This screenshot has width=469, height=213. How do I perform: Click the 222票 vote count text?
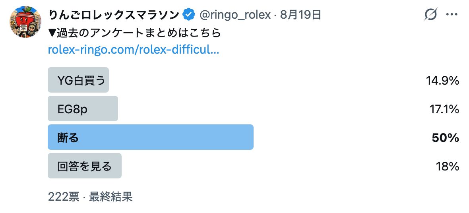click(64, 197)
